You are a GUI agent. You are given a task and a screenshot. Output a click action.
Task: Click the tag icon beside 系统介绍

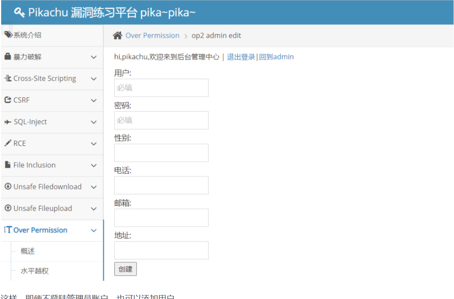pyautogui.click(x=8, y=35)
